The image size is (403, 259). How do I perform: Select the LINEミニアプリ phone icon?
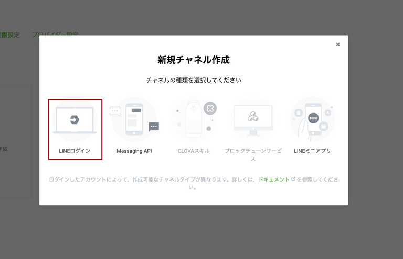coord(312,119)
